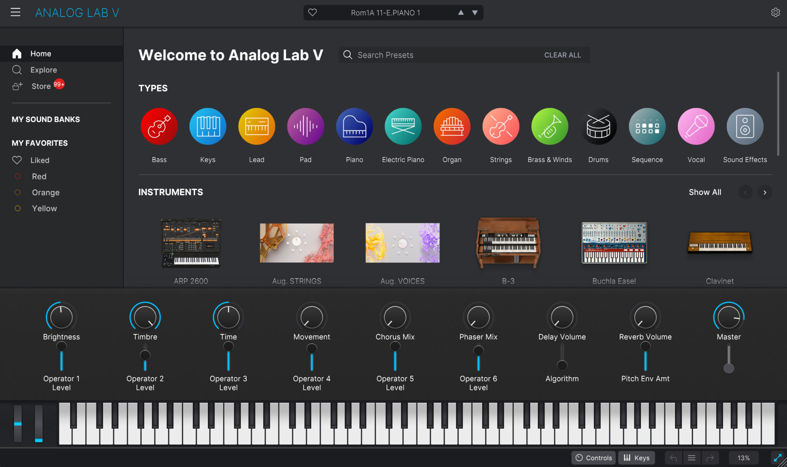Screen dimensions: 787x467
Task: Switch to the Controls view
Action: pyautogui.click(x=593, y=457)
